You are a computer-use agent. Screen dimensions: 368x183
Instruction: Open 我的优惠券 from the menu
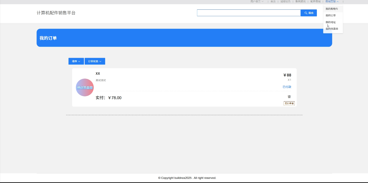click(x=332, y=29)
